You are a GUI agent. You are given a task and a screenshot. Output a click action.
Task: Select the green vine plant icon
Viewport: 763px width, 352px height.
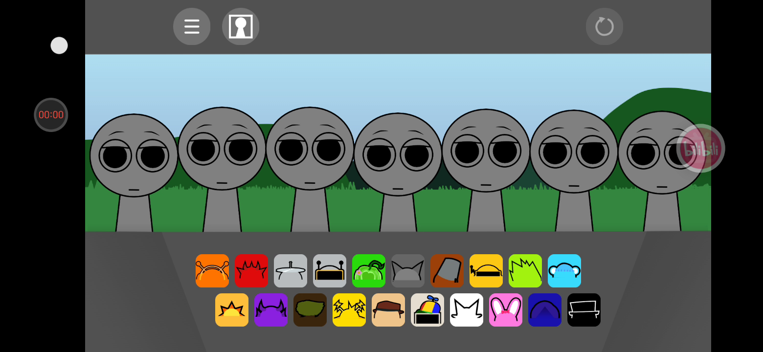369,271
